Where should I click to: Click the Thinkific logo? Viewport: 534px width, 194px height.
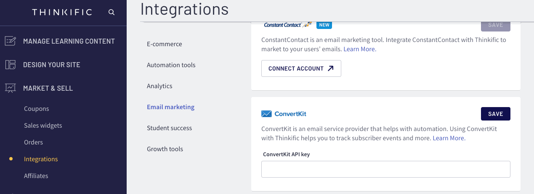[62, 12]
